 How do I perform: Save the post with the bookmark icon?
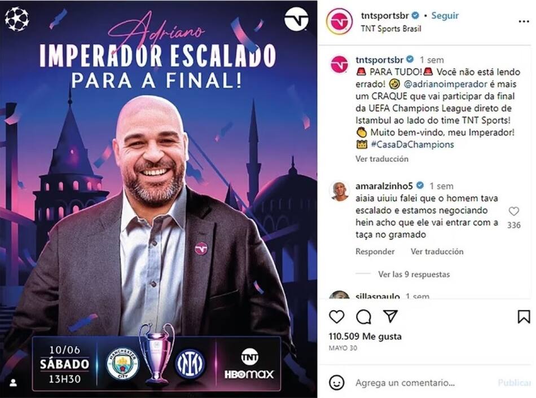pos(524,317)
